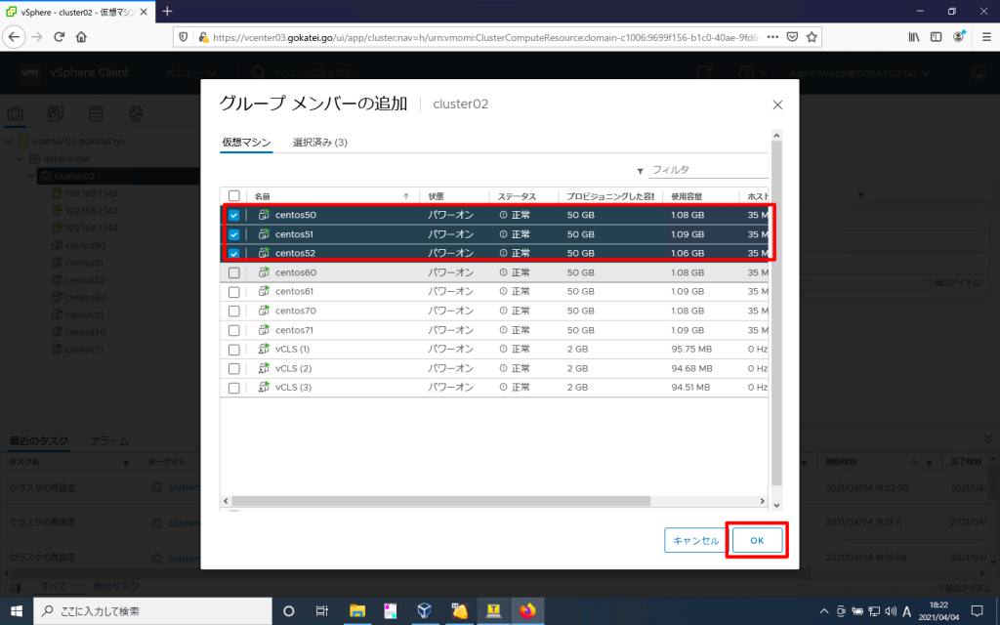1000x625 pixels.
Task: Collapse the cluster02 tree node
Action: [x=32, y=176]
